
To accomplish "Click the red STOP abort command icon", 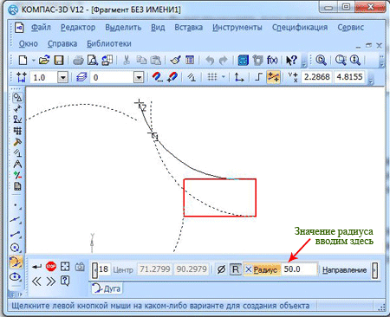I will (51, 266).
